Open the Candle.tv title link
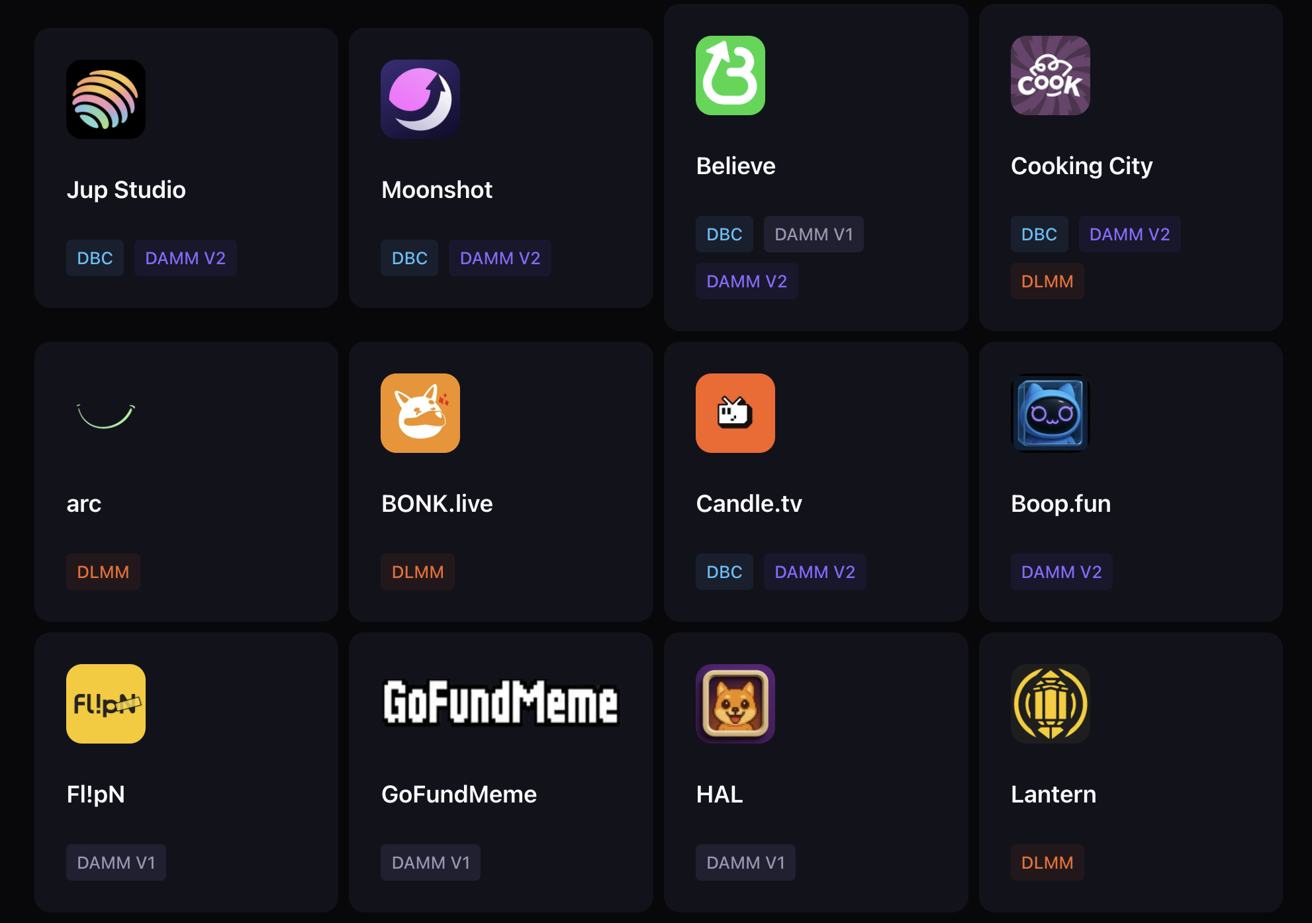The image size is (1312, 923). click(x=749, y=504)
